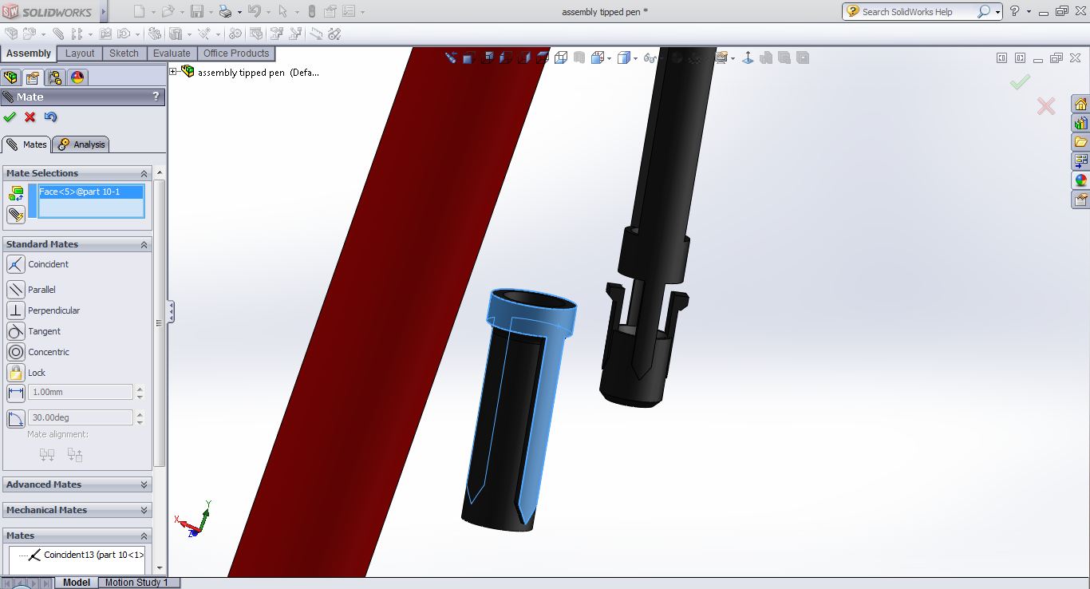This screenshot has height=589, width=1090.
Task: Click the anti-aligned mate alignment button
Action: 75,455
